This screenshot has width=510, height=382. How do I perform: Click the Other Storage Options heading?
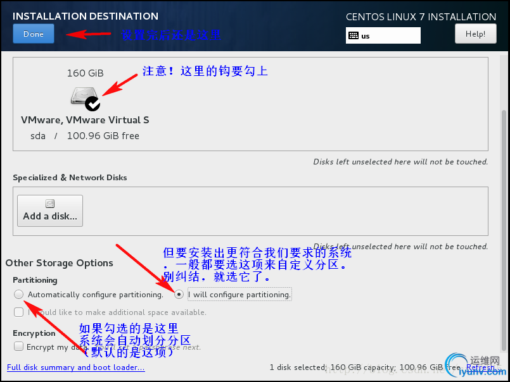click(x=59, y=263)
